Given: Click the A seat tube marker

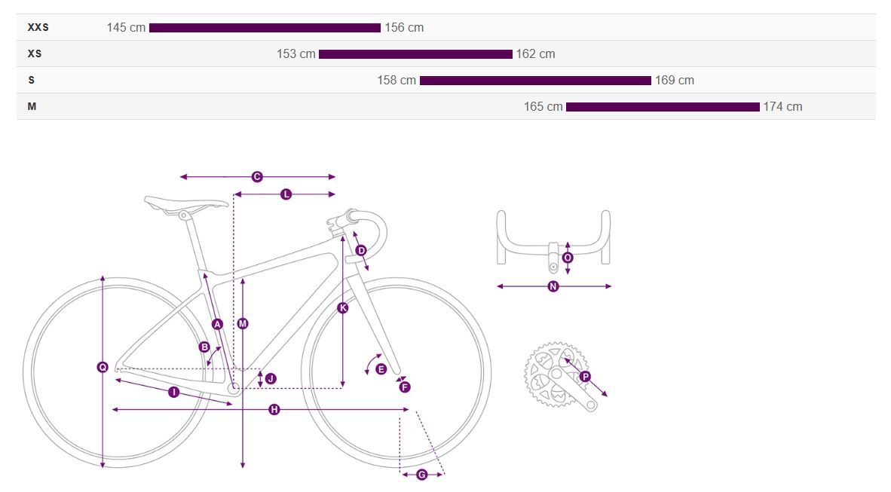Looking at the screenshot, I should [217, 324].
